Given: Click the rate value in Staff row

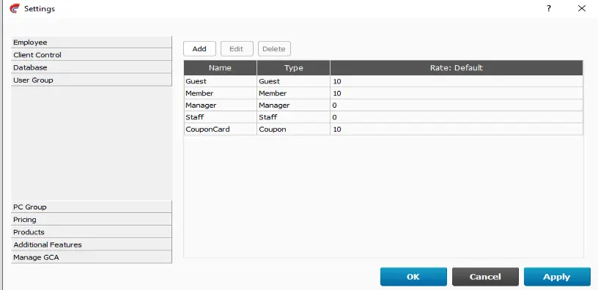Looking at the screenshot, I should 457,117.
